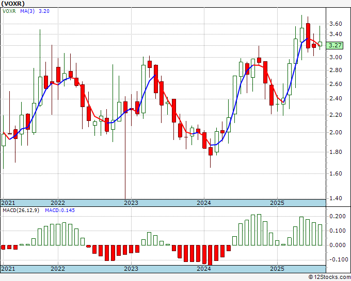The height and width of the screenshot is (281, 351).
Task: Click the 2025 label on price chart axis
Action: point(277,203)
